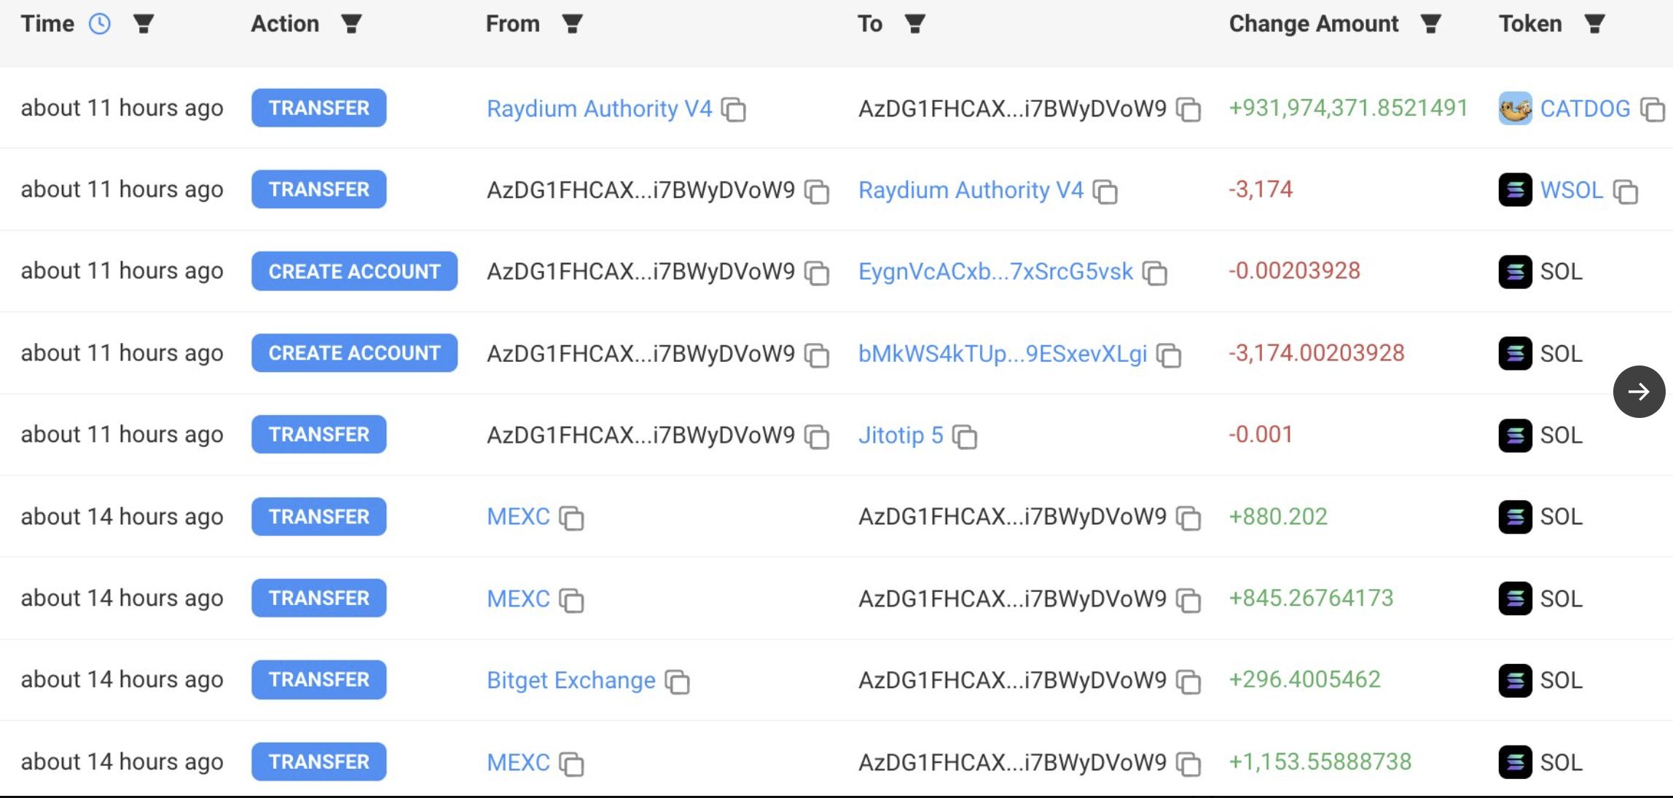This screenshot has height=798, width=1673.
Task: Copy the EygnVcACxb...7xSrcG5vsk address
Action: (1155, 273)
